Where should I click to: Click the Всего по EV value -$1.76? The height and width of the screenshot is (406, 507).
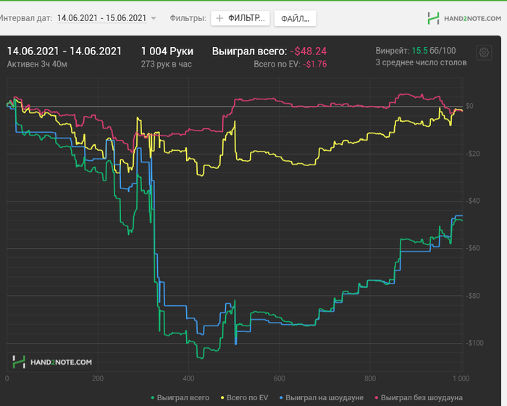pyautogui.click(x=314, y=64)
